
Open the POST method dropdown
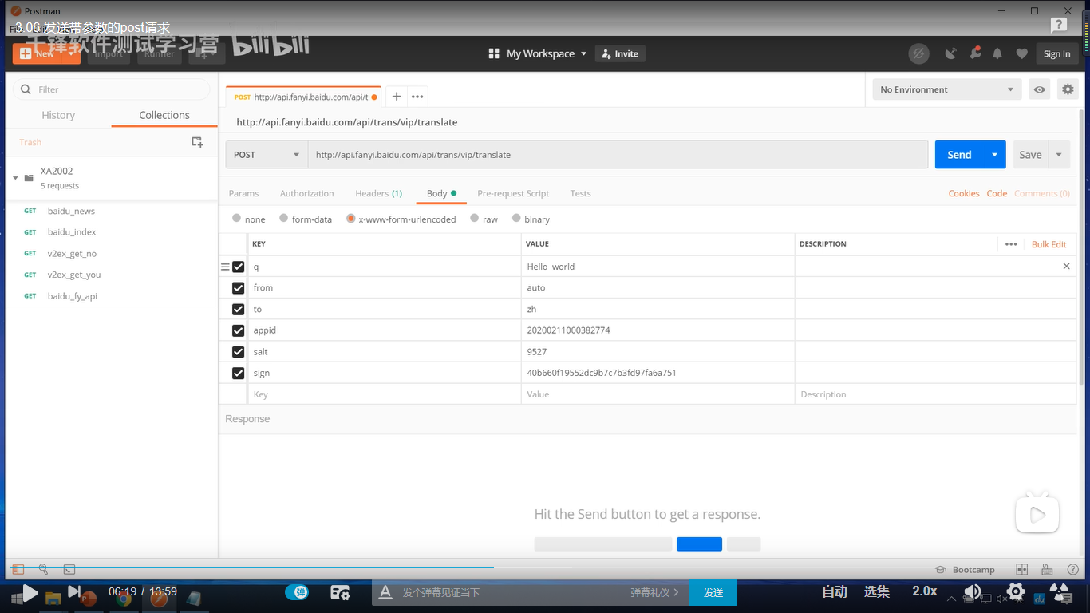click(267, 155)
